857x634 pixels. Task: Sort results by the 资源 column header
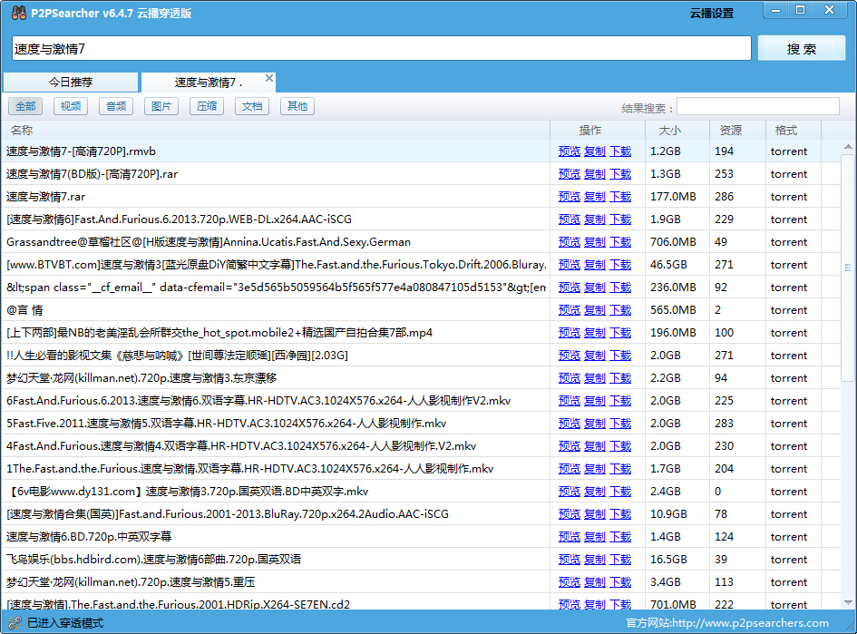tap(730, 131)
